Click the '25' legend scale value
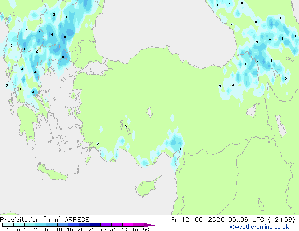Image resolution: width=299 pixels, height=231 pixels. (91, 229)
